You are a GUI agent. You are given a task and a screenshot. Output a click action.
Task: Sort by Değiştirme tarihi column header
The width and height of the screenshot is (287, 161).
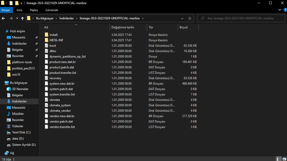coord(123,27)
